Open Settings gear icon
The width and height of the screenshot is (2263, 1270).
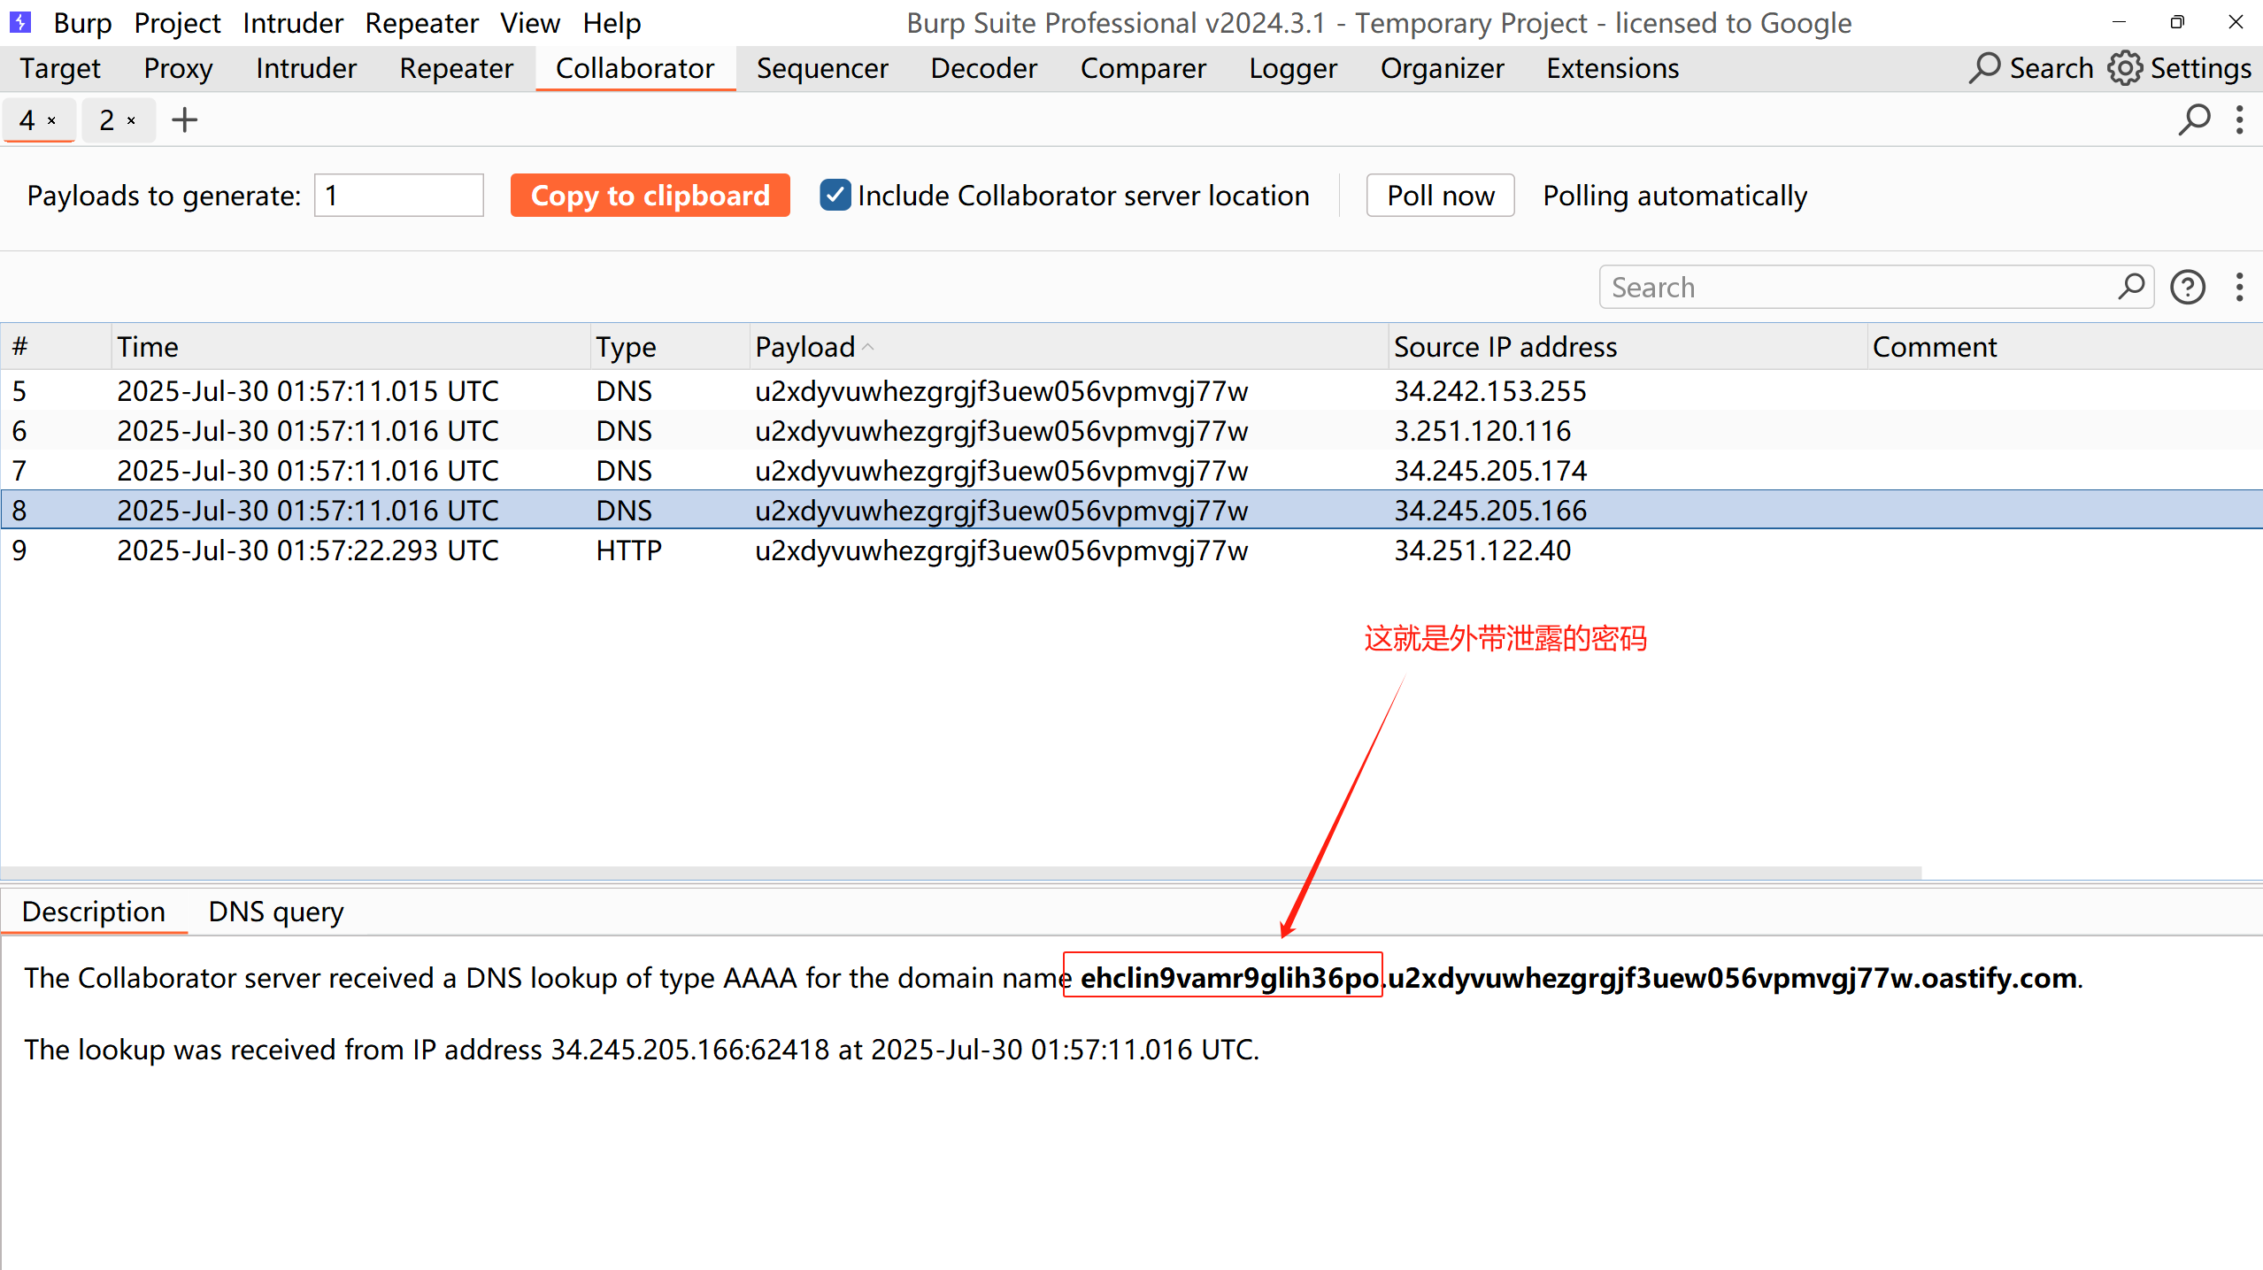click(x=2125, y=68)
